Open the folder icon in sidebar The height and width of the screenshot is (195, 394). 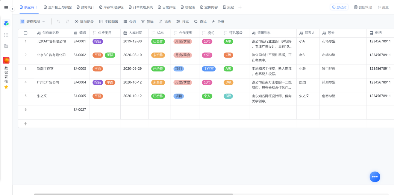6,46
